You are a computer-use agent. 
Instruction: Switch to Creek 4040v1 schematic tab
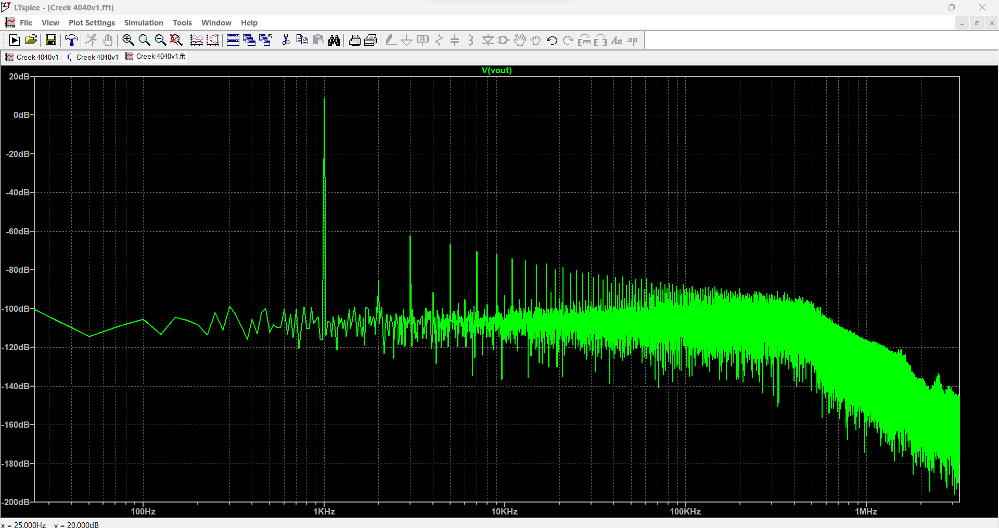(x=93, y=57)
